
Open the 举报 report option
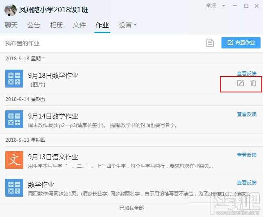coord(211,6)
